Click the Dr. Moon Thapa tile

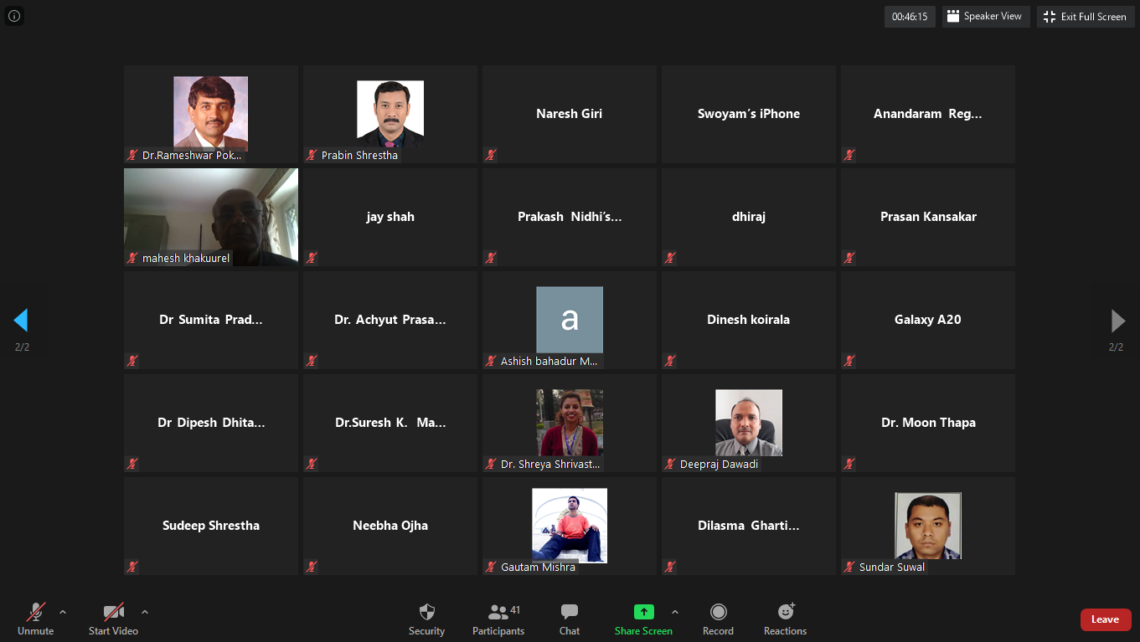coord(928,423)
